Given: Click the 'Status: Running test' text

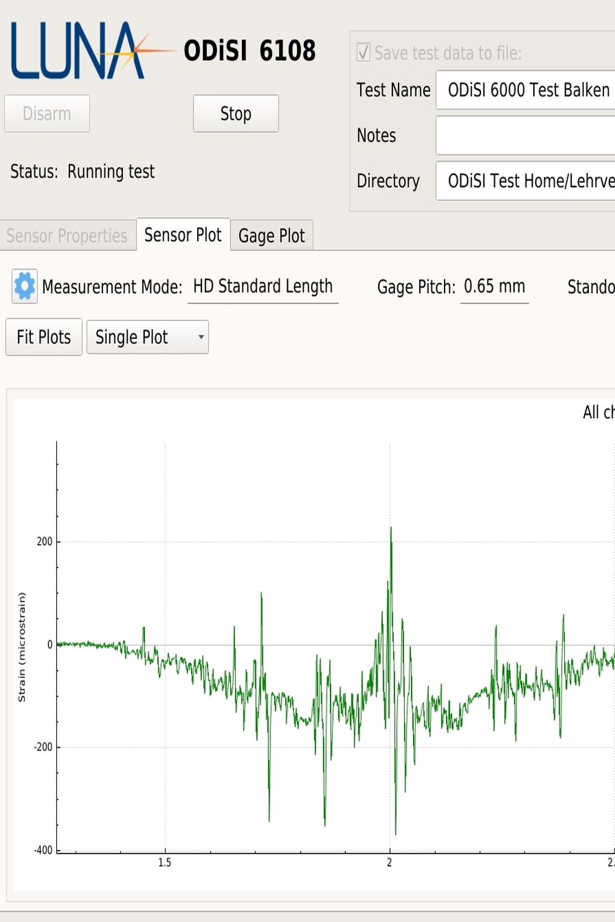Looking at the screenshot, I should [82, 172].
